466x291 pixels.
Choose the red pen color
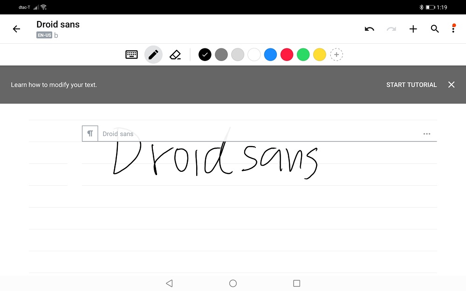pyautogui.click(x=287, y=54)
